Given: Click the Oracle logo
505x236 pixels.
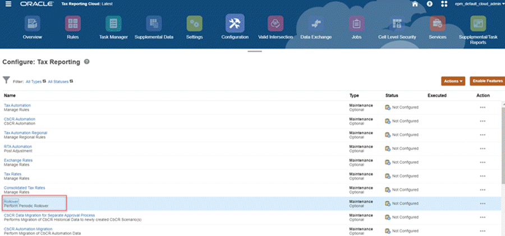Looking at the screenshot, I should click(x=36, y=4).
